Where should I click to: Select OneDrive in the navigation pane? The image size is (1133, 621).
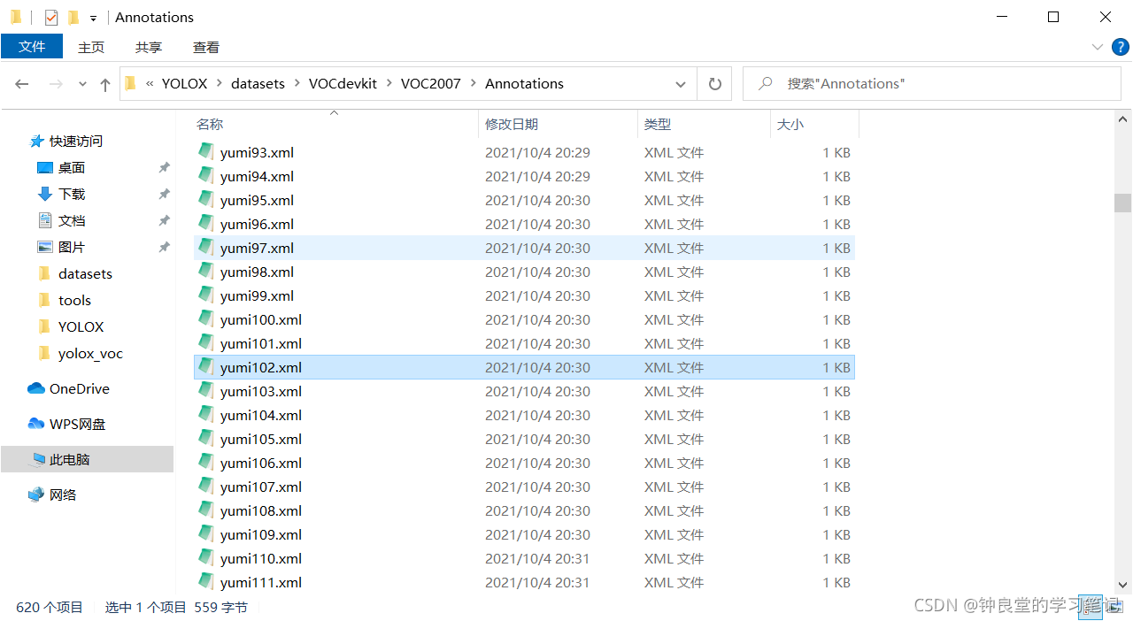click(x=79, y=388)
